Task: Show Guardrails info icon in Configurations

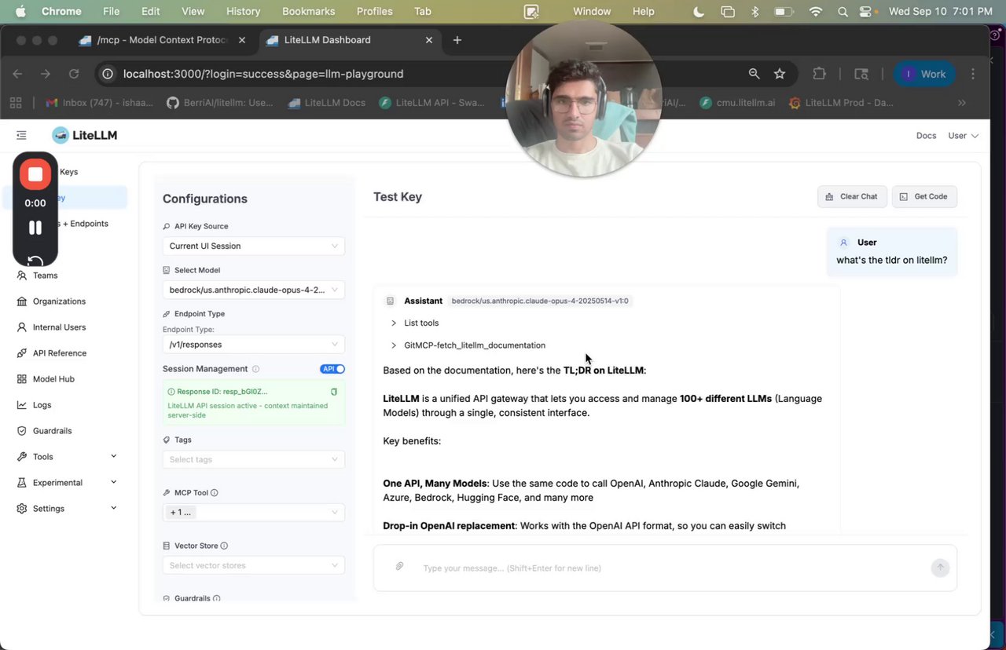Action: [x=216, y=598]
